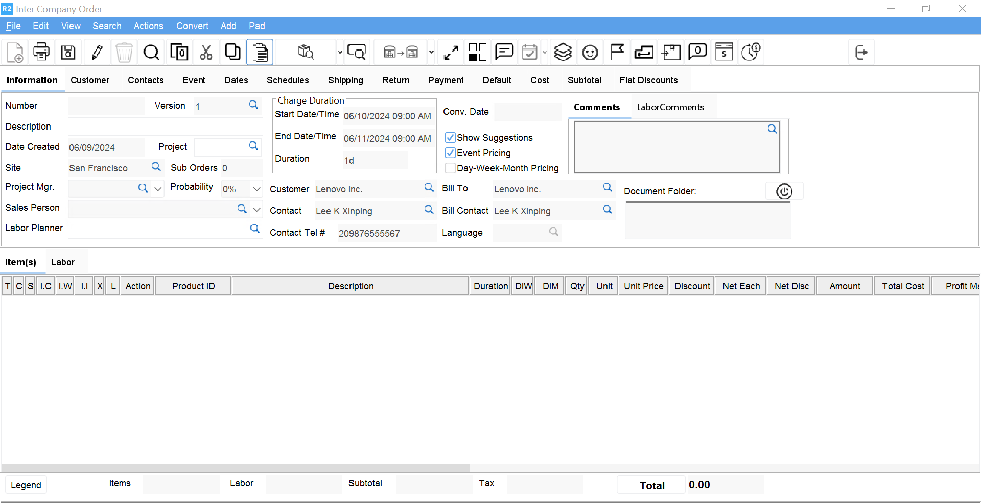
Task: Enable Day-Week-Month Pricing checkbox
Action: click(450, 168)
